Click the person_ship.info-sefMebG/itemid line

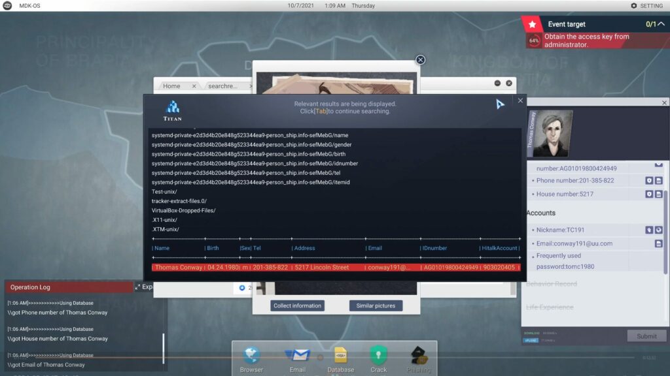(251, 182)
